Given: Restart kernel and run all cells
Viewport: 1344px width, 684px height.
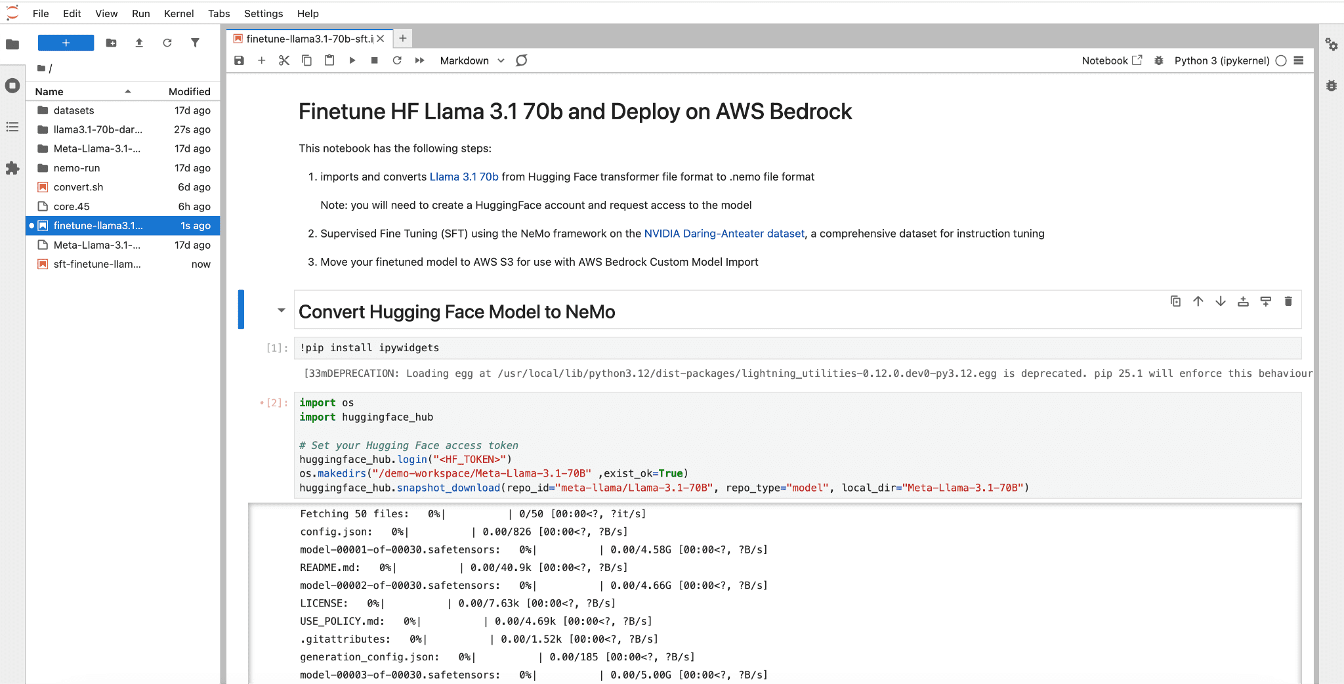Looking at the screenshot, I should [419, 60].
